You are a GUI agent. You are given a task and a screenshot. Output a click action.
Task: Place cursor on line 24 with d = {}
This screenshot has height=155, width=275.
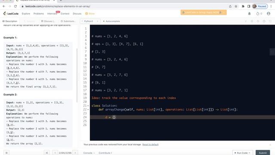182,117
